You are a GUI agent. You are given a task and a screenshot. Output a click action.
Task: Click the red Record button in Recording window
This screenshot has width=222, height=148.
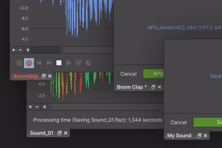click(29, 63)
